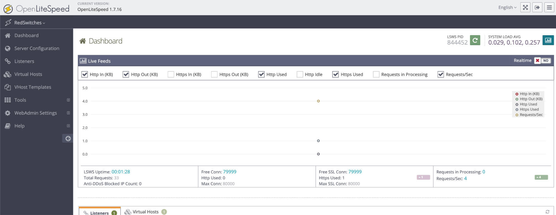Click Anti-DDoS Blocked IP Count text

[113, 184]
